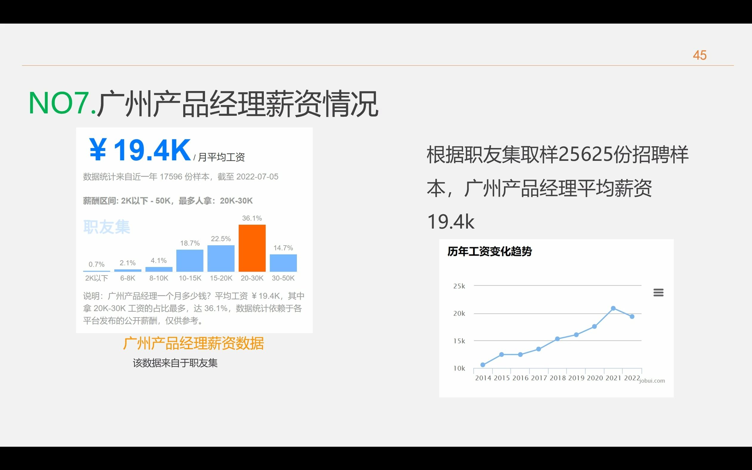Click the jobui.com credit link

(x=652, y=380)
